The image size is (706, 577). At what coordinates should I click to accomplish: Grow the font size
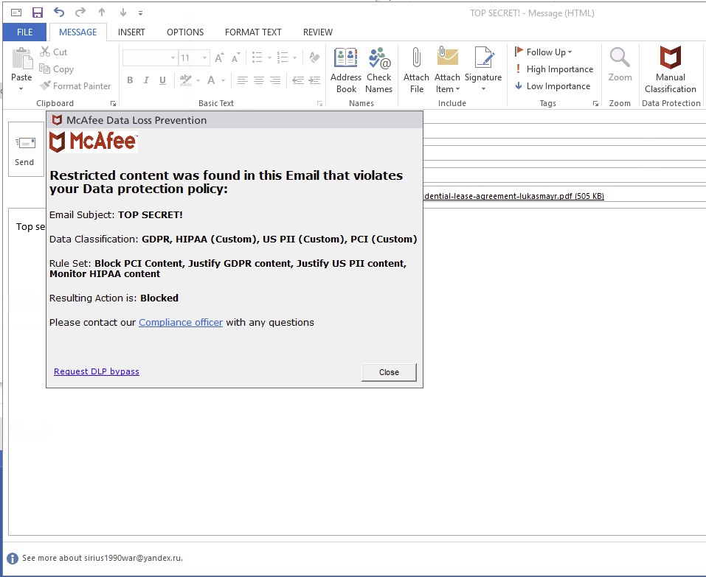[x=219, y=57]
